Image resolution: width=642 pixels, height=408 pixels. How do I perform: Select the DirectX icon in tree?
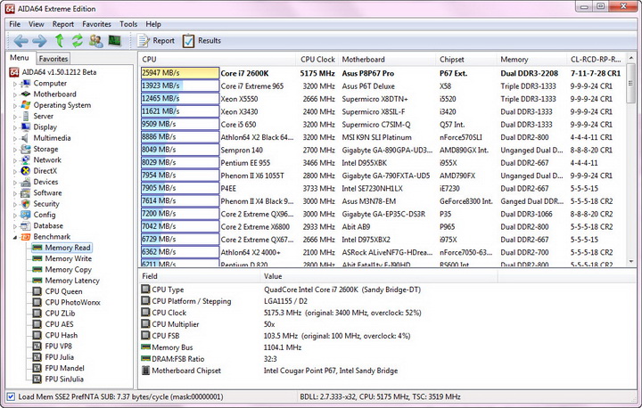(25, 171)
